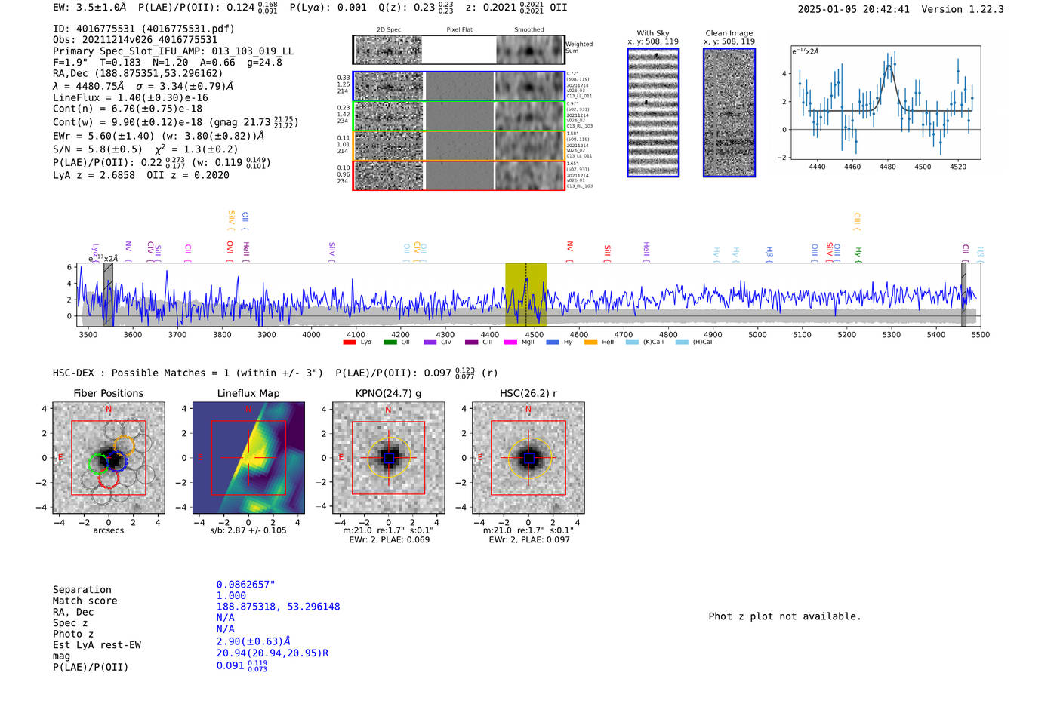Click the orange-bordered fiber Pixel Flat panel

(x=459, y=146)
